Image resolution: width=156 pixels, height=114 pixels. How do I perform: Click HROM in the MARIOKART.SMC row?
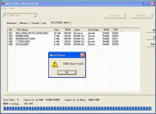pyautogui.click(x=67, y=39)
